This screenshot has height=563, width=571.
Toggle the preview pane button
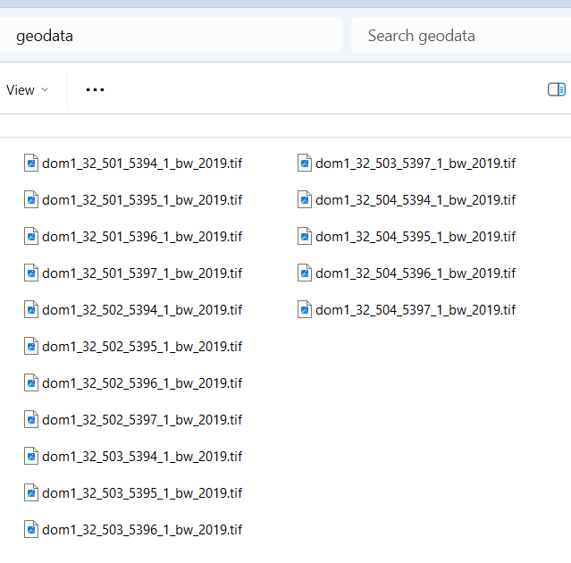(556, 89)
